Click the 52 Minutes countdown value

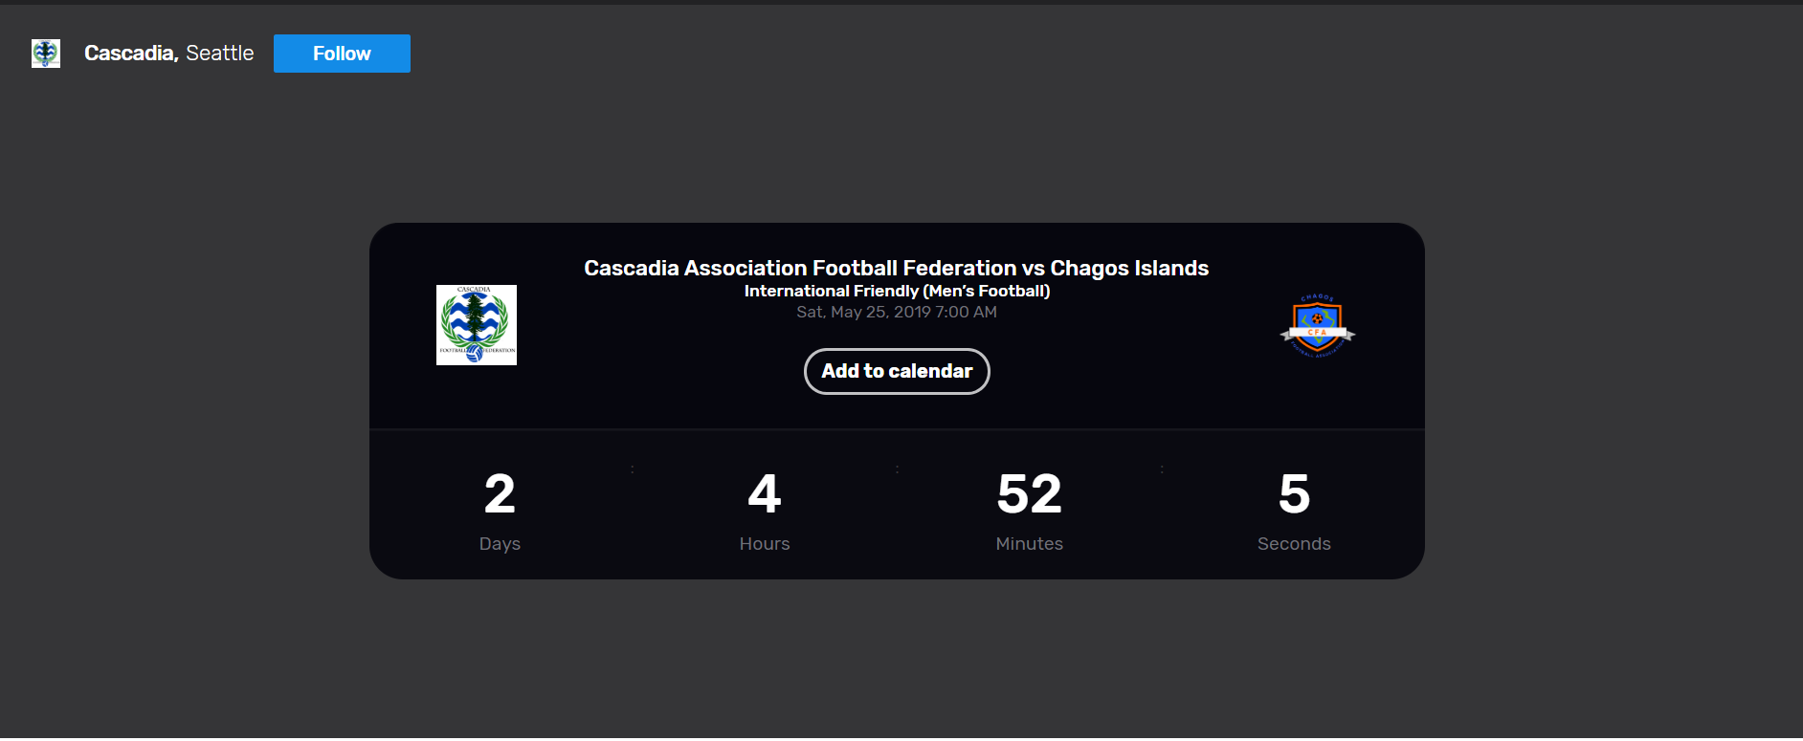coord(1030,494)
